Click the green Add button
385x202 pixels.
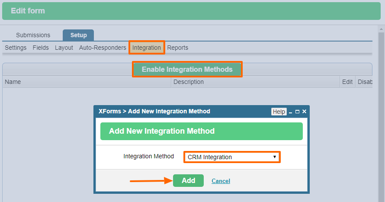coord(188,181)
